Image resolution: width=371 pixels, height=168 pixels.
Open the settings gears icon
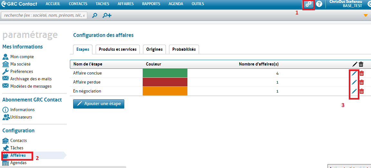point(309,4)
